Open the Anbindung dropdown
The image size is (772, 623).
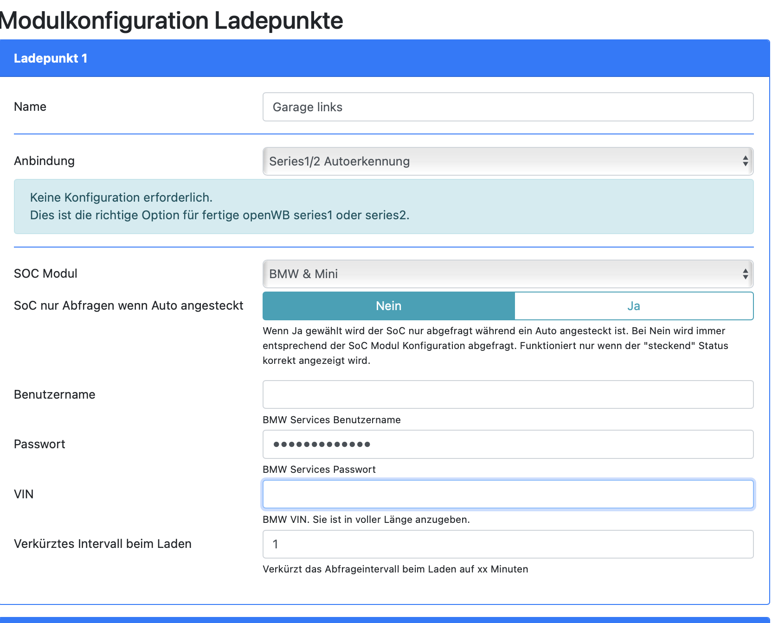pyautogui.click(x=508, y=161)
